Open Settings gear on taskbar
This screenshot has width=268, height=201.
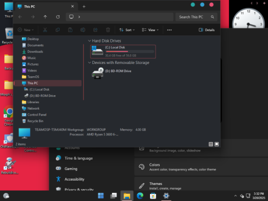click(166, 196)
